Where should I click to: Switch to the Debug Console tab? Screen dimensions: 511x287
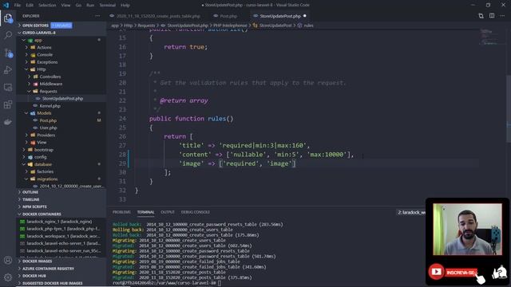point(195,212)
